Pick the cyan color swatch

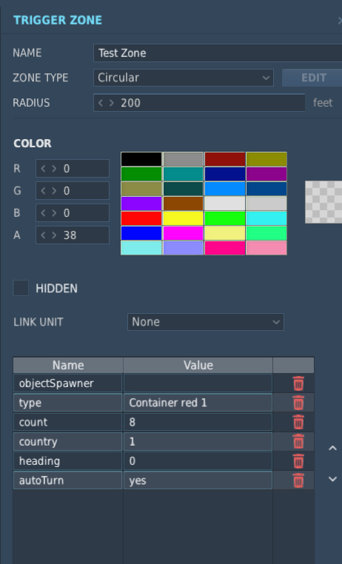266,218
